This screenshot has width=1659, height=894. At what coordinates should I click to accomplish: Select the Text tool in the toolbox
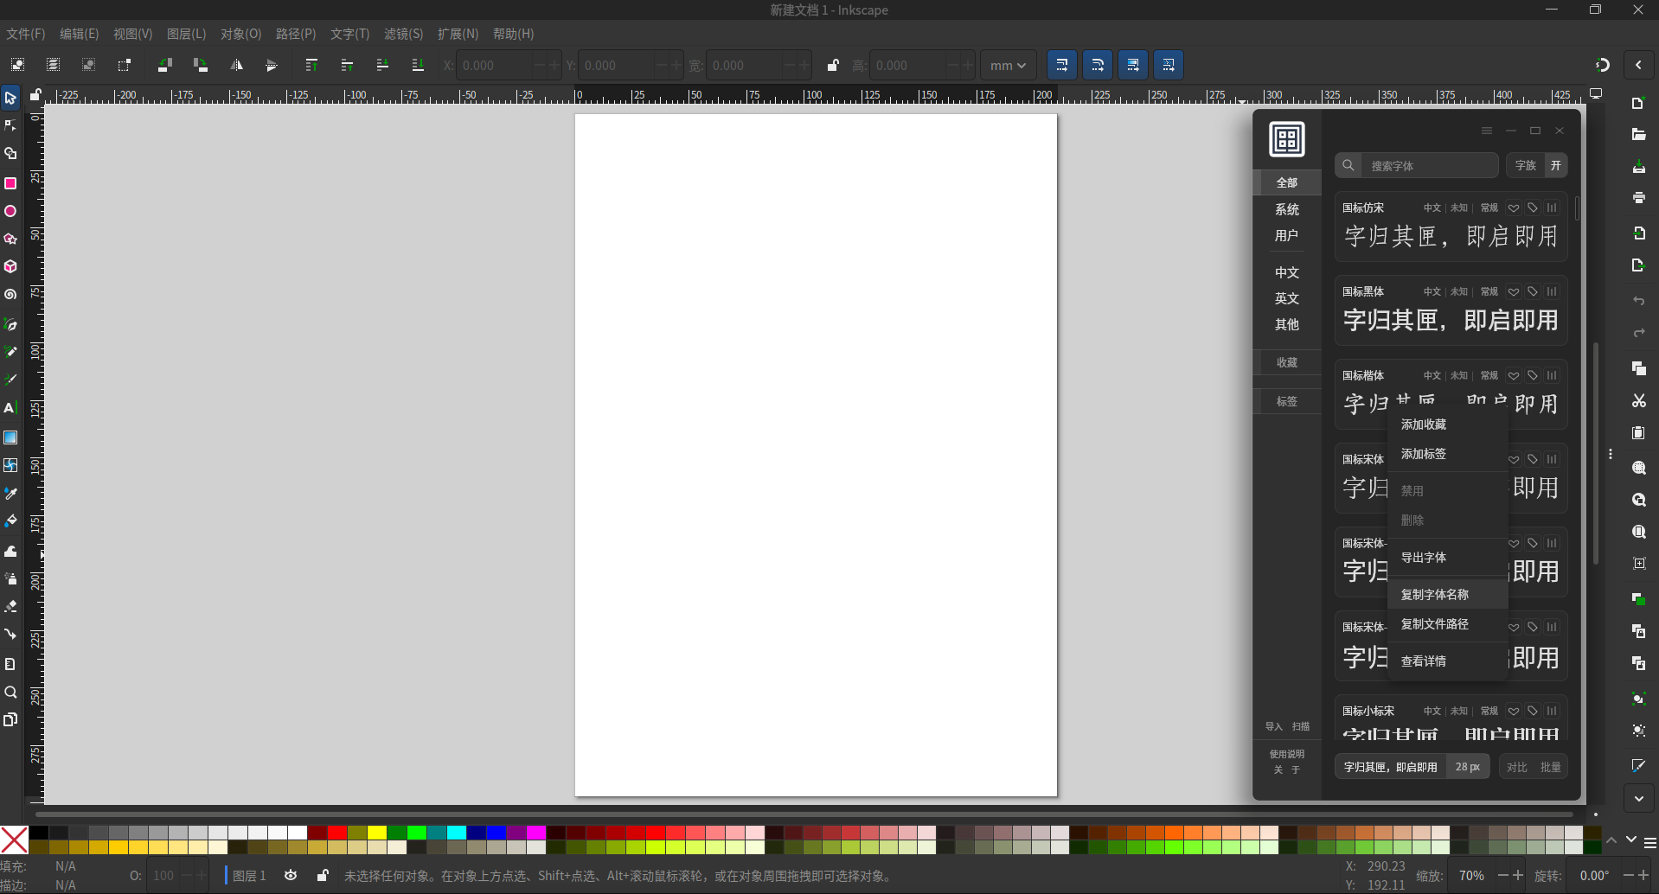pyautogui.click(x=10, y=408)
